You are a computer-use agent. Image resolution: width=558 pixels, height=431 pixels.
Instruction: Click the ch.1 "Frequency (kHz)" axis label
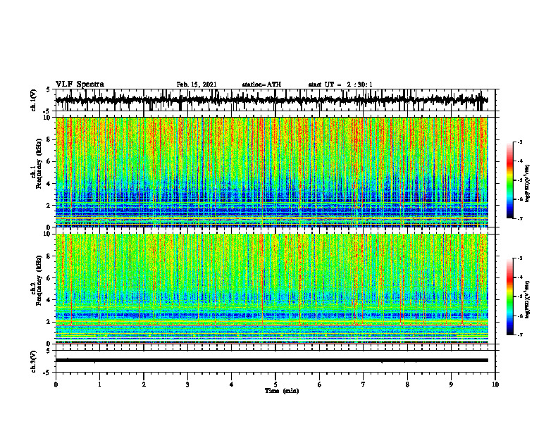click(38, 164)
